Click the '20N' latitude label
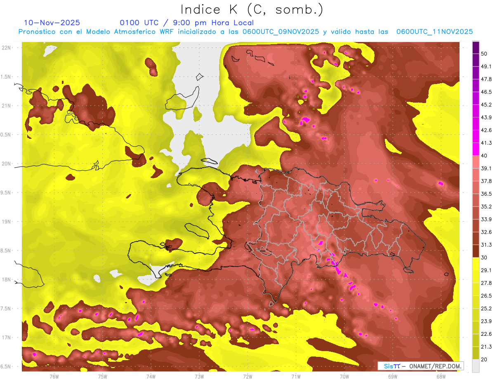The width and height of the screenshot is (495, 382). click(6, 164)
